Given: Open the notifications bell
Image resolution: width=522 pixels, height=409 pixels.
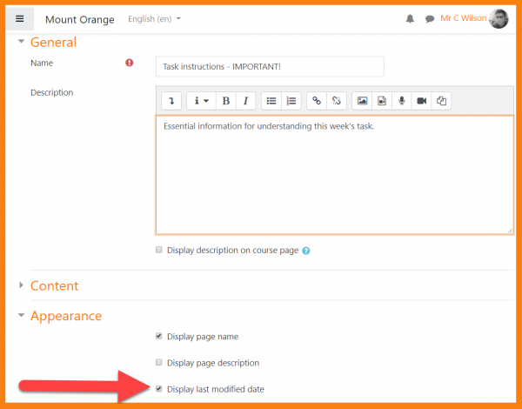Looking at the screenshot, I should coord(410,18).
